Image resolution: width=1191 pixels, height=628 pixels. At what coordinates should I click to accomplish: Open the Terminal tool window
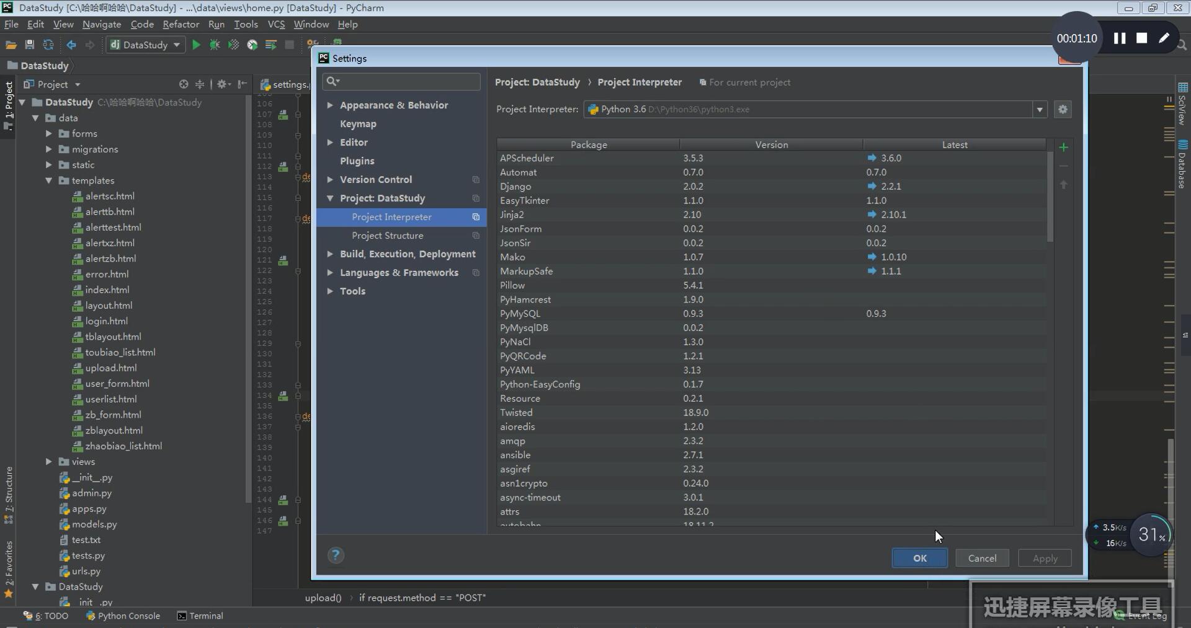200,616
